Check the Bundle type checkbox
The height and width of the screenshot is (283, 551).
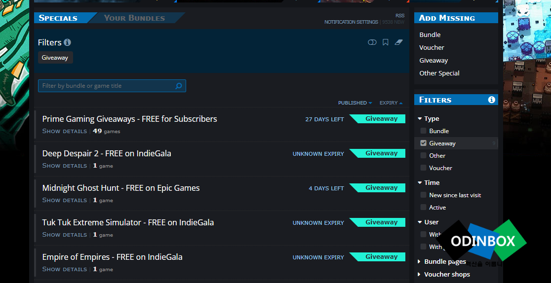[423, 131]
